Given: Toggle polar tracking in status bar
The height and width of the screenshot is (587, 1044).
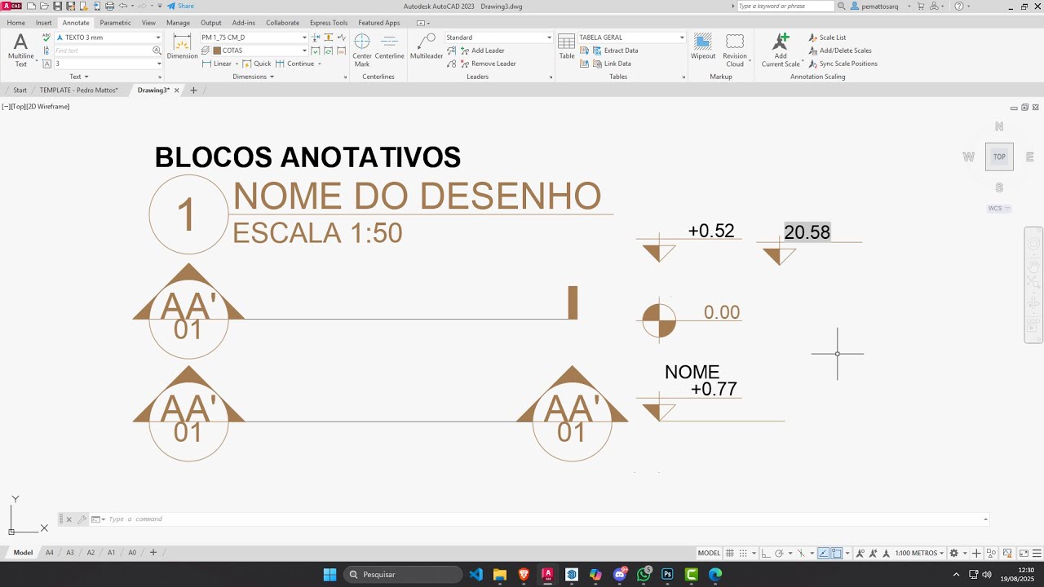Looking at the screenshot, I should pyautogui.click(x=779, y=553).
